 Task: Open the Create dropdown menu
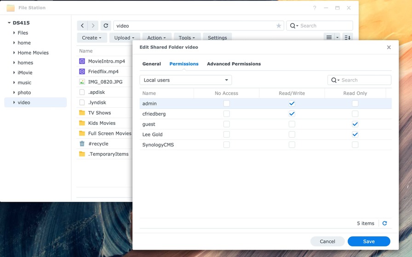click(x=92, y=38)
